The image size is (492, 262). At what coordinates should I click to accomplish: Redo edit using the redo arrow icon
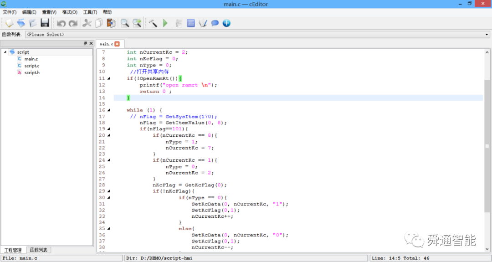tap(73, 23)
